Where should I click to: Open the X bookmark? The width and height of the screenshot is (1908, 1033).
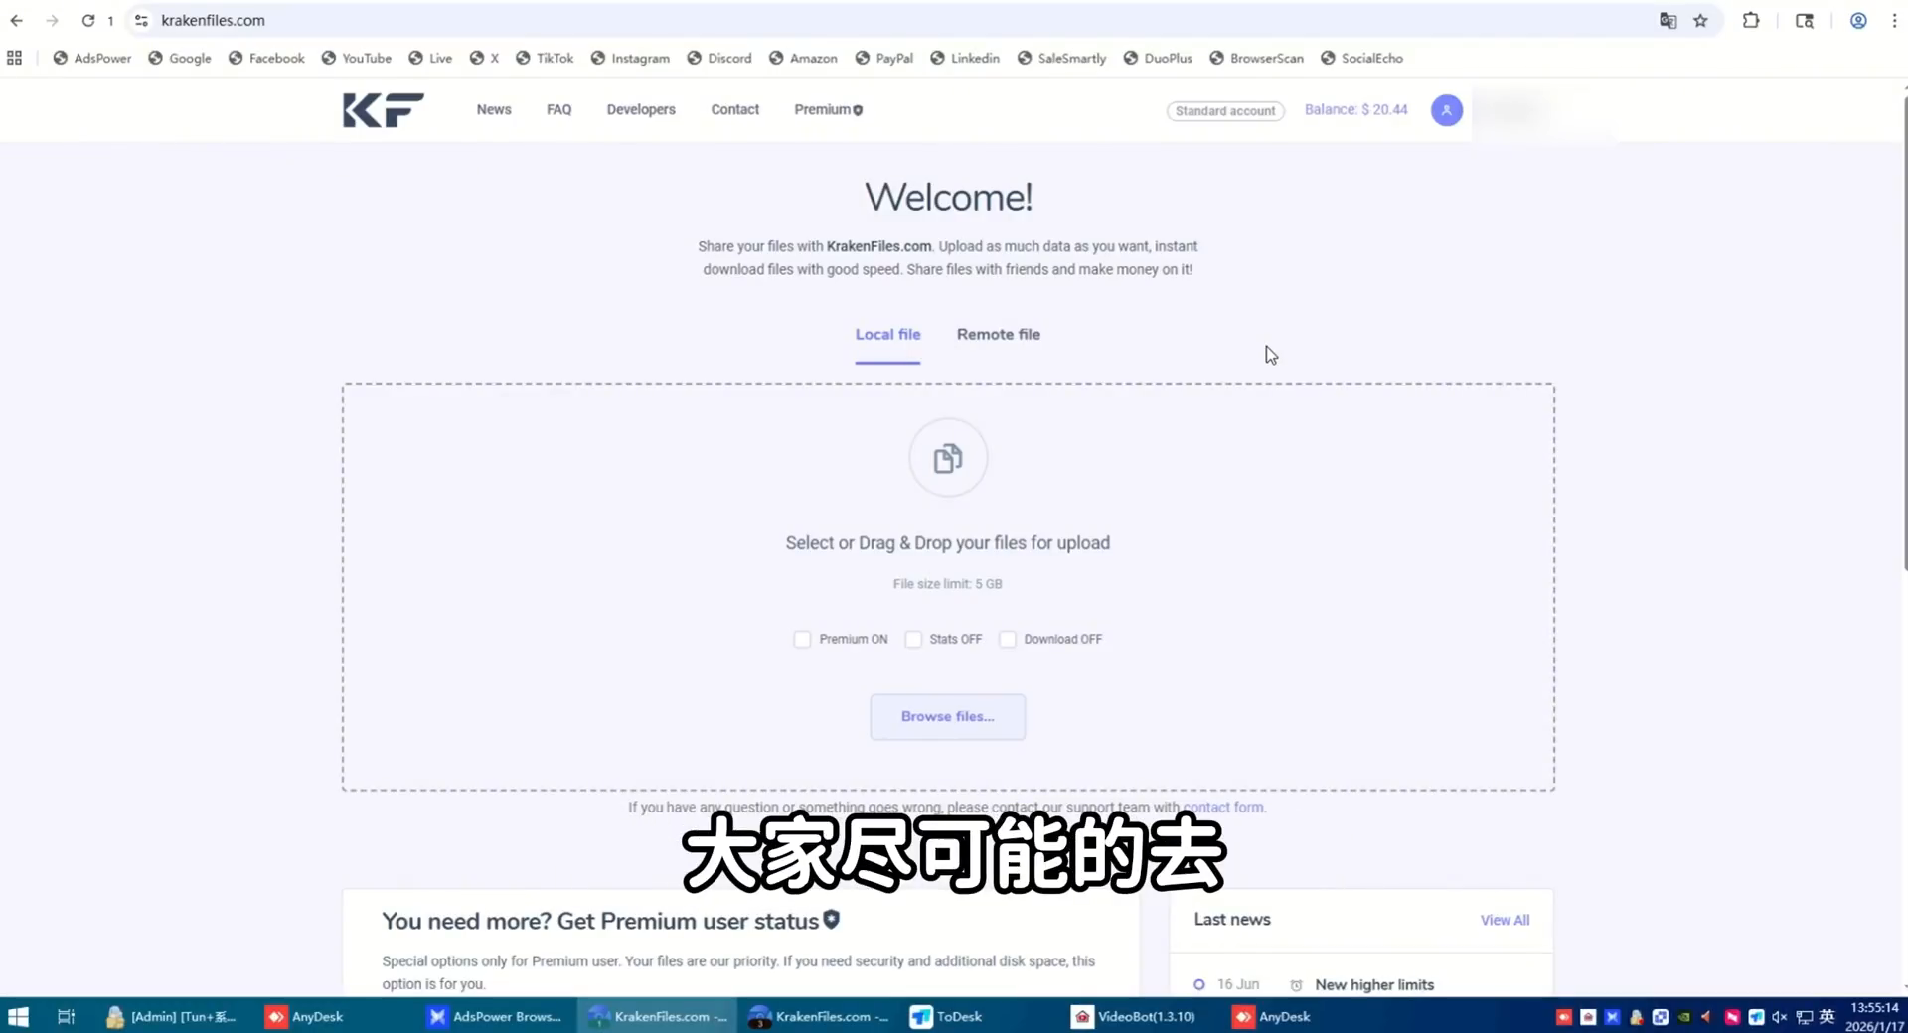coord(484,58)
